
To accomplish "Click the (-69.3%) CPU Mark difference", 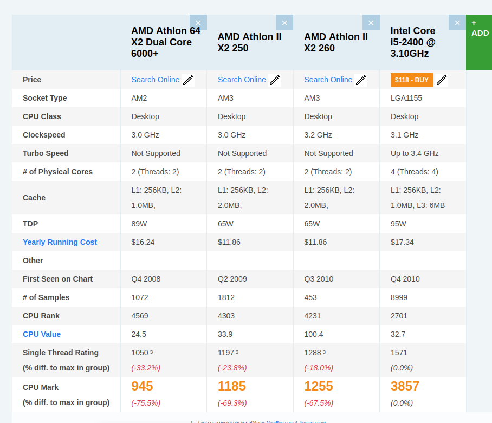I will 232,403.
